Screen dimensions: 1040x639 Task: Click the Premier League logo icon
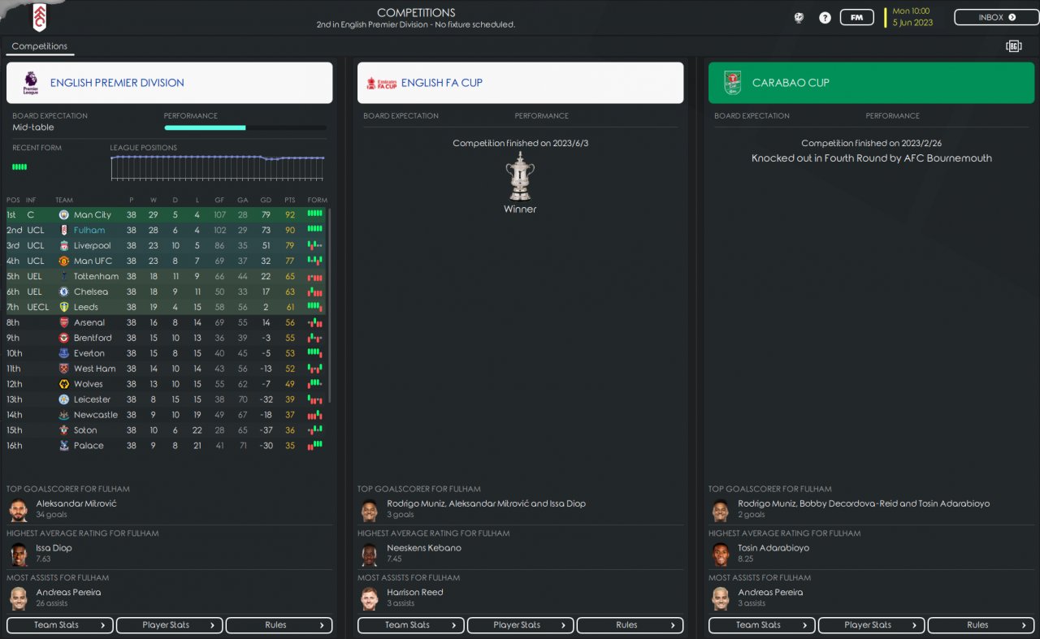tap(30, 83)
